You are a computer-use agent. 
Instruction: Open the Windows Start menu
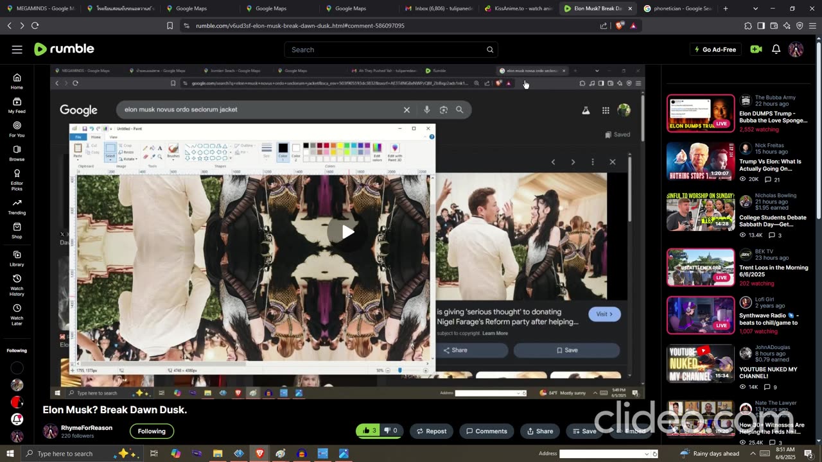(x=10, y=454)
